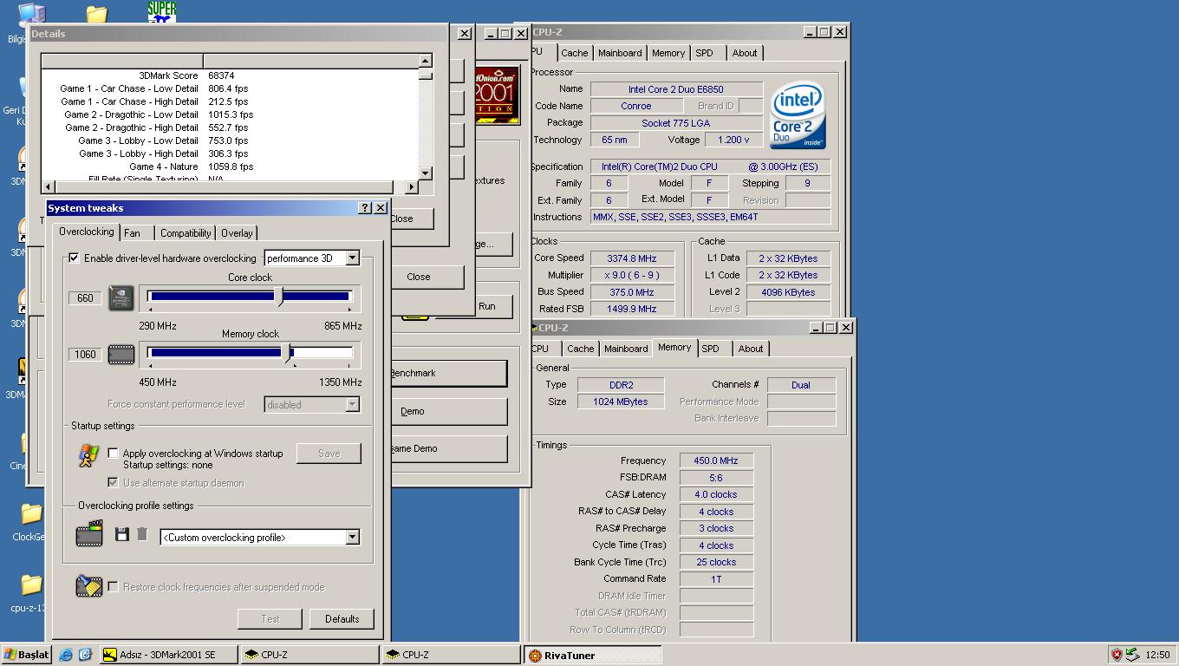Switch to Adsız - 3DMark2001 SE taskbar button
Viewport: 1179px width, 666px height.
click(x=168, y=655)
